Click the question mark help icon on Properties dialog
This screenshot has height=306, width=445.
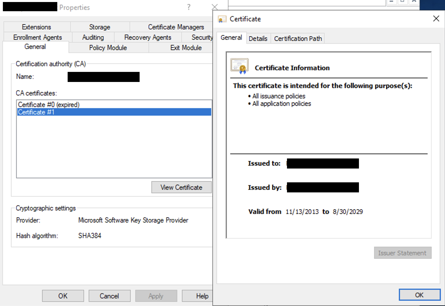pos(189,7)
